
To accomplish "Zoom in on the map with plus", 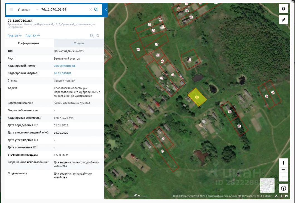I will click(x=283, y=163).
